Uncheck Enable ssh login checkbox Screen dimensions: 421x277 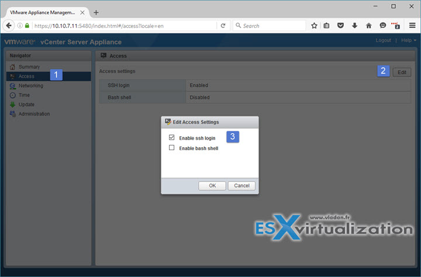pos(171,137)
